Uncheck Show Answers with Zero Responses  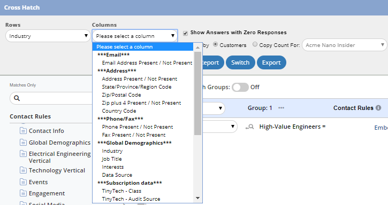coord(185,33)
